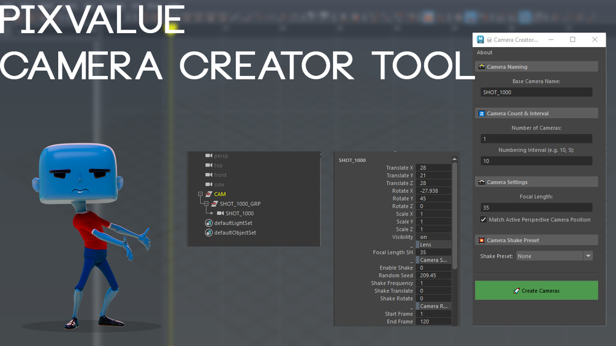Click the Focal Length field in Camera Settings

pos(536,208)
